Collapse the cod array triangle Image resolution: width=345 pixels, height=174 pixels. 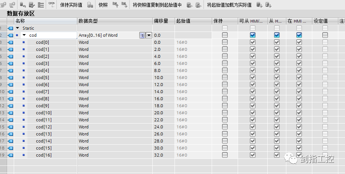(24, 35)
